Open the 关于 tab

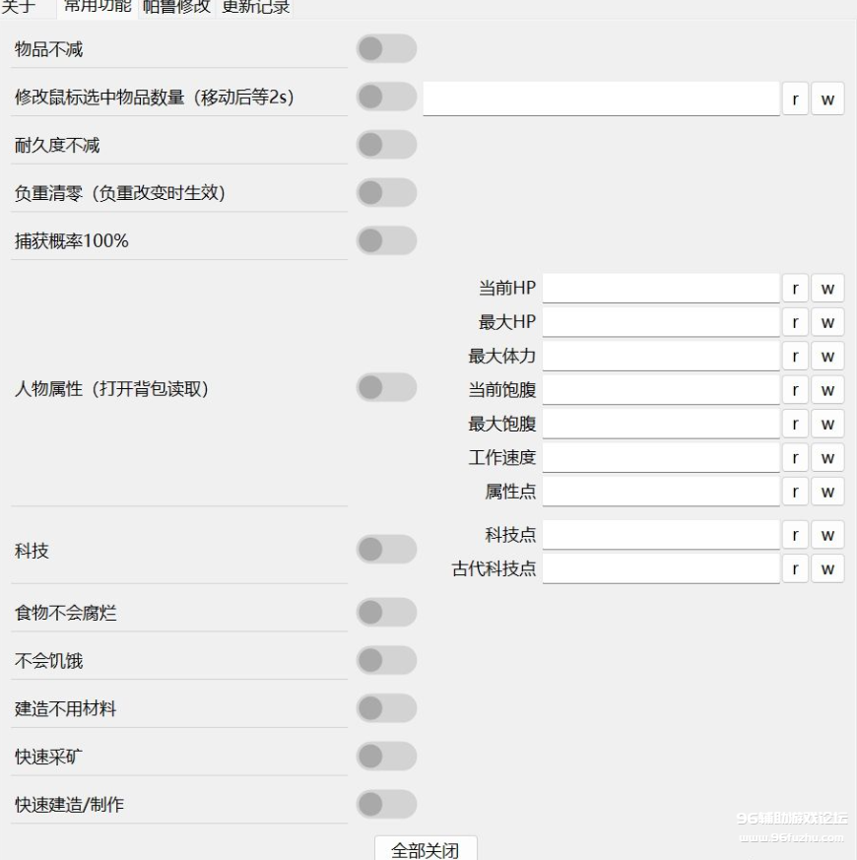[18, 7]
